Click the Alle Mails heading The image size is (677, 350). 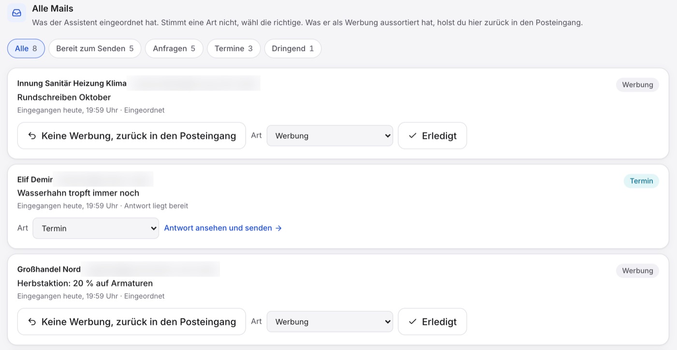(x=53, y=8)
